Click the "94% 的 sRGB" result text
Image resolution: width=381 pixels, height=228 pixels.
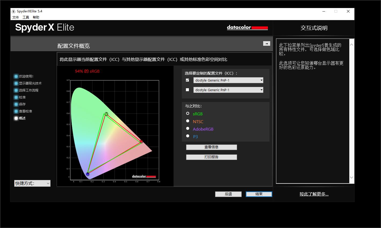tap(87, 71)
